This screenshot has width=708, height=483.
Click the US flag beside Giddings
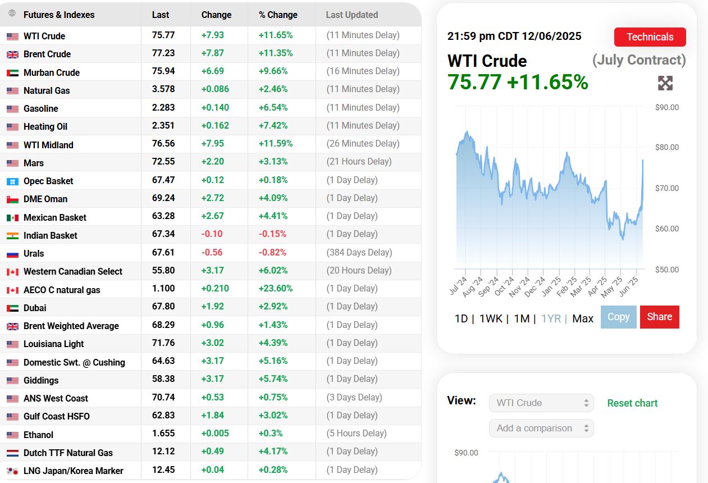tap(12, 381)
